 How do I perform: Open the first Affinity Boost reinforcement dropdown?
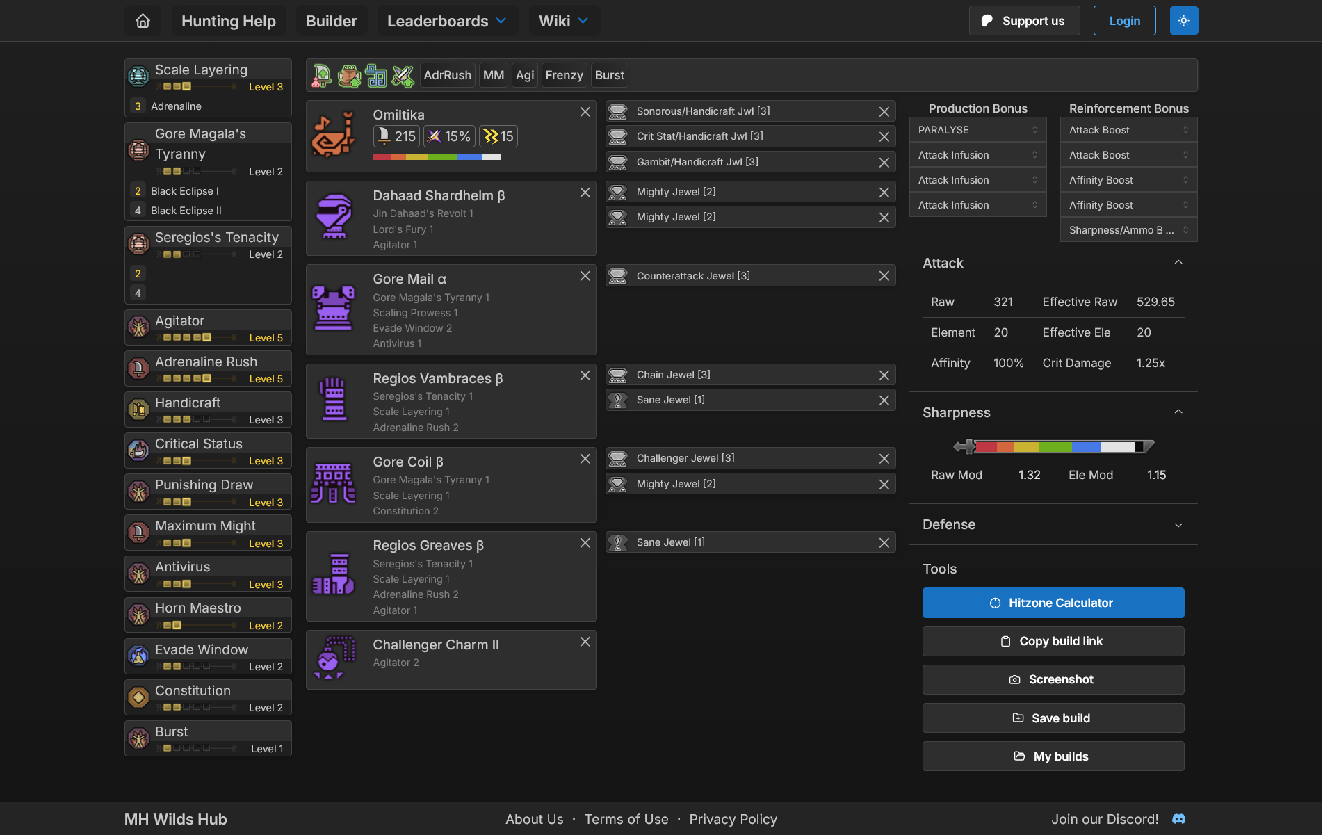1128,180
